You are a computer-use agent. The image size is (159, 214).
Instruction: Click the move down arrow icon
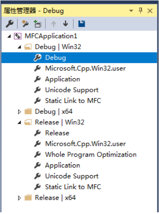click(66, 24)
